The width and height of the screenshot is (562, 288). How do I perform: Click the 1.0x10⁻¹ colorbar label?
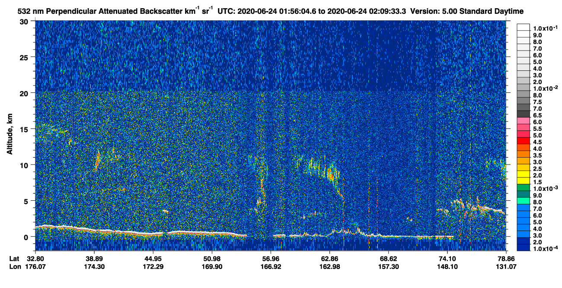[x=545, y=28]
